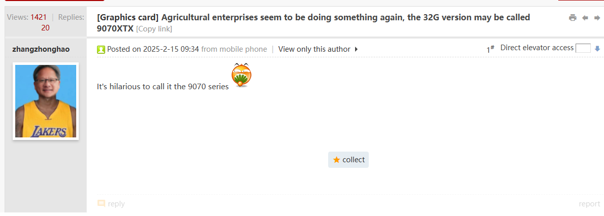Open zhangzhonghao's user profile name
The width and height of the screenshot is (604, 216).
pos(41,49)
